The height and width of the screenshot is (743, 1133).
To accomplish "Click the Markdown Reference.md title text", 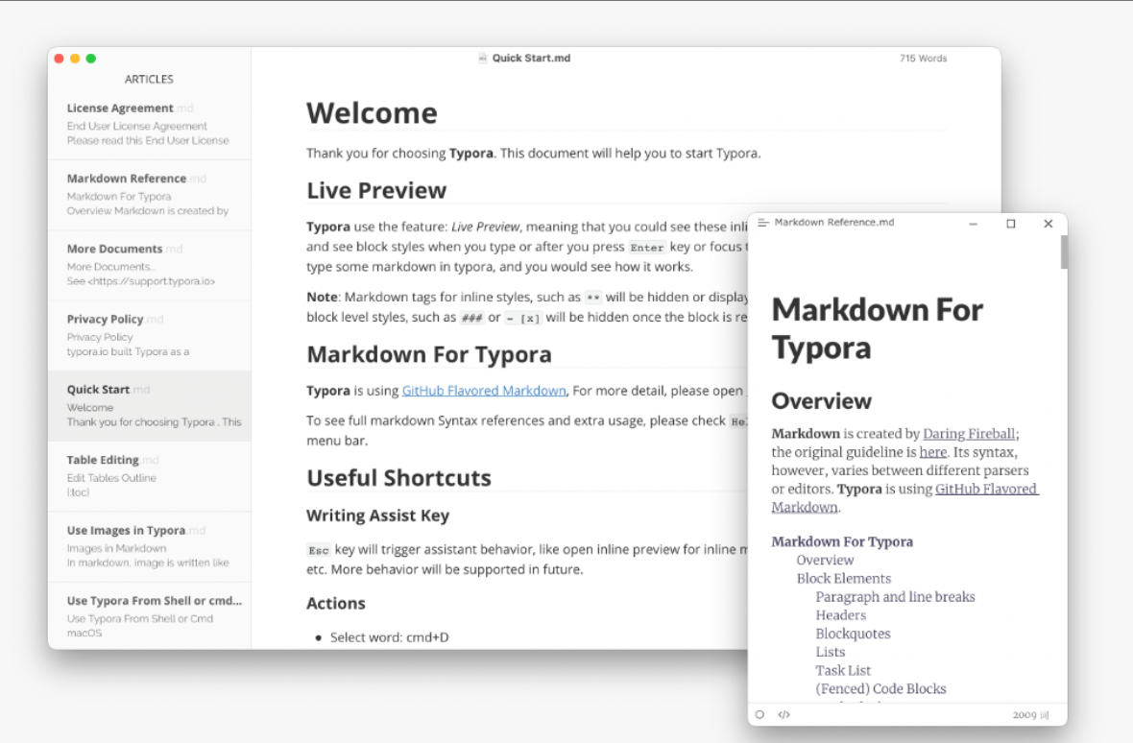I will [x=833, y=223].
